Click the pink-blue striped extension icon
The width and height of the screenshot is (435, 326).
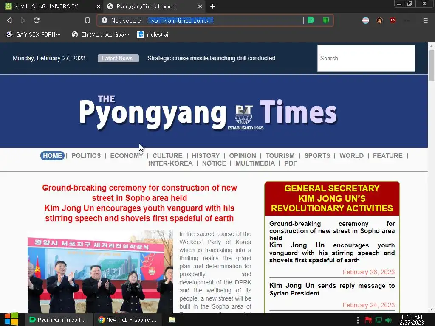point(366,20)
